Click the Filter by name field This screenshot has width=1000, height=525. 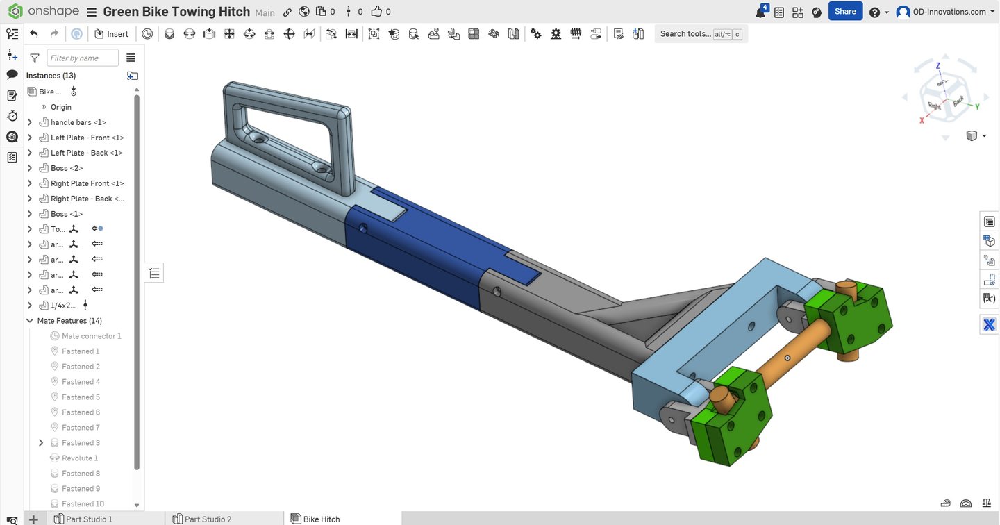coord(82,58)
